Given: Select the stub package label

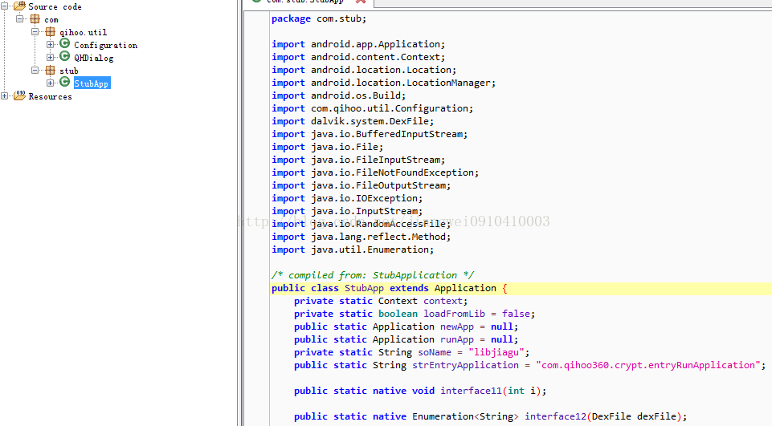Looking at the screenshot, I should [x=69, y=71].
